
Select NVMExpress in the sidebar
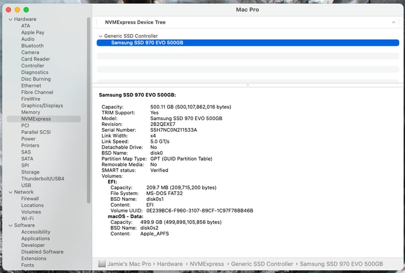click(44, 119)
